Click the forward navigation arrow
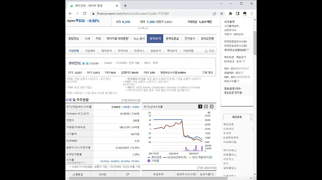 pos(77,13)
